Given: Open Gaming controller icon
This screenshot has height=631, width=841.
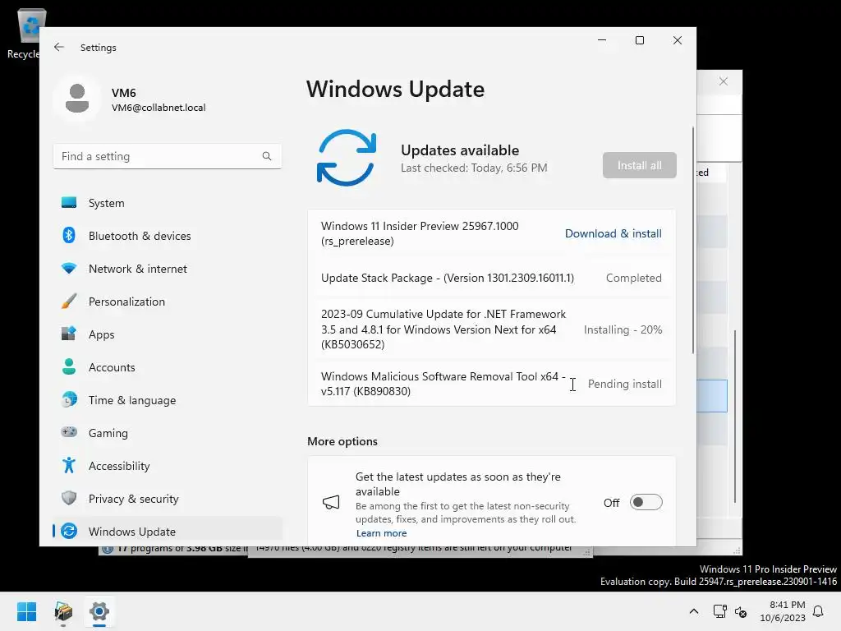Looking at the screenshot, I should pyautogui.click(x=69, y=432).
